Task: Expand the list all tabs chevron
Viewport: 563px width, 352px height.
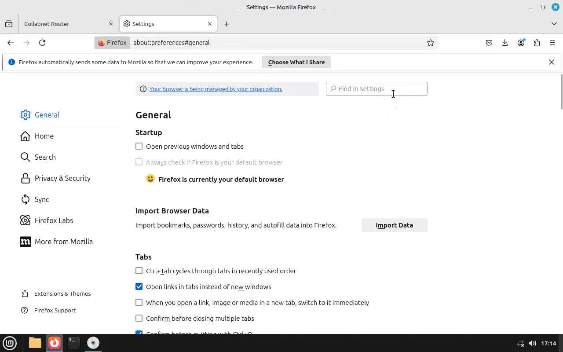Action: [554, 24]
